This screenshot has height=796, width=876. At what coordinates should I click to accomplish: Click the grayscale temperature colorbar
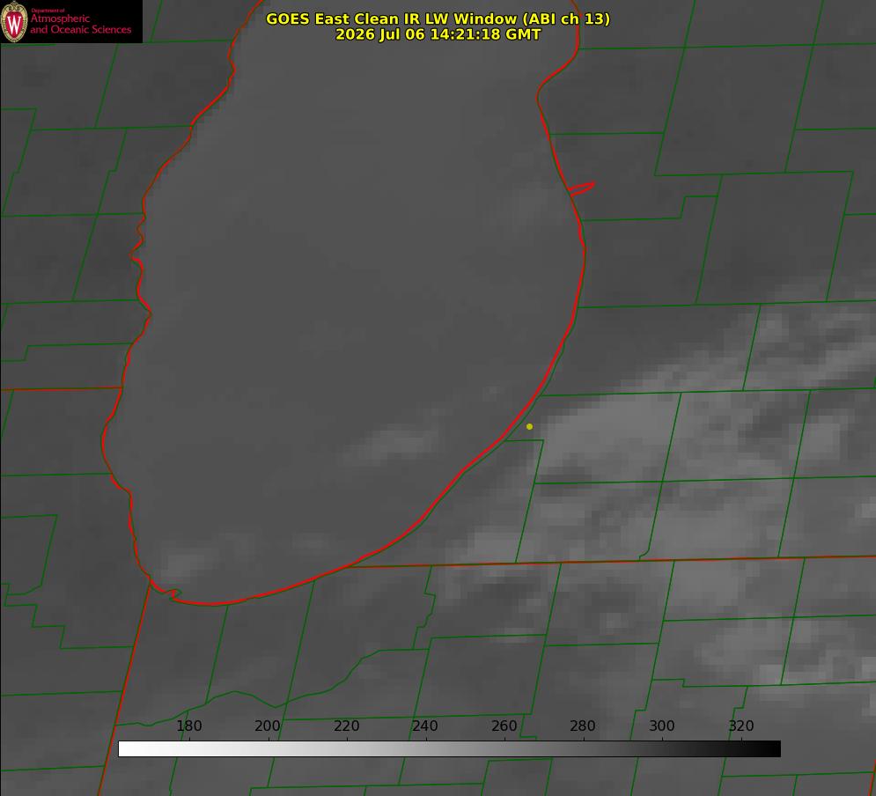click(x=449, y=748)
